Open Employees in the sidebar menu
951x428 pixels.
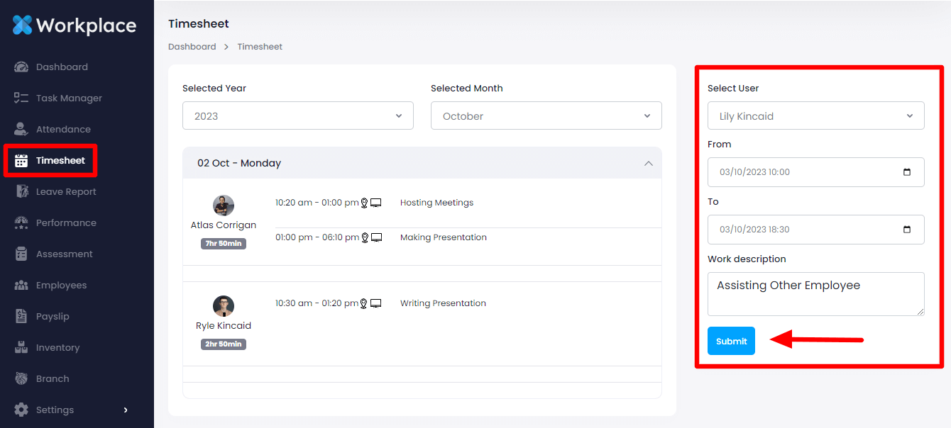61,286
